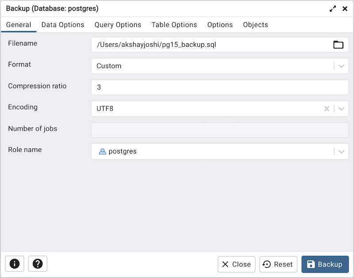This screenshot has width=354, height=278.
Task: Clear the UTF8 encoding selection
Action: point(327,108)
